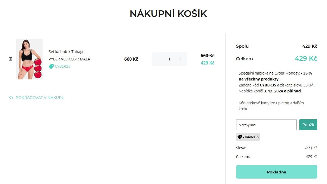Open the size selection VYBER VELIKOST: MALÁ

(x=69, y=59)
